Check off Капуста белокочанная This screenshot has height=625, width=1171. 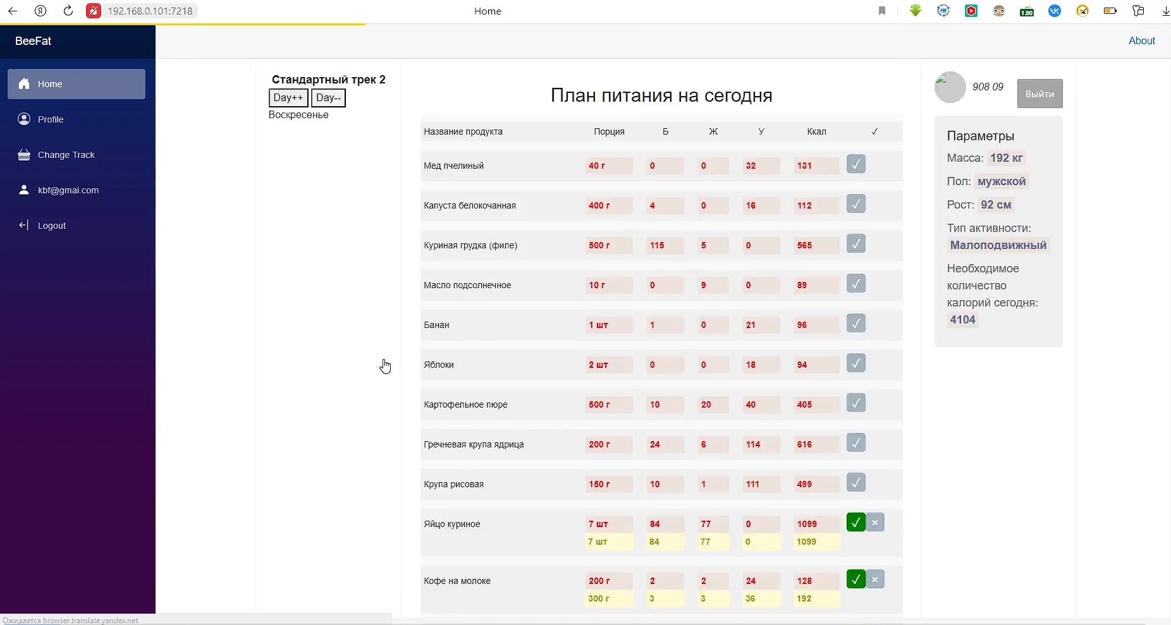pos(856,204)
